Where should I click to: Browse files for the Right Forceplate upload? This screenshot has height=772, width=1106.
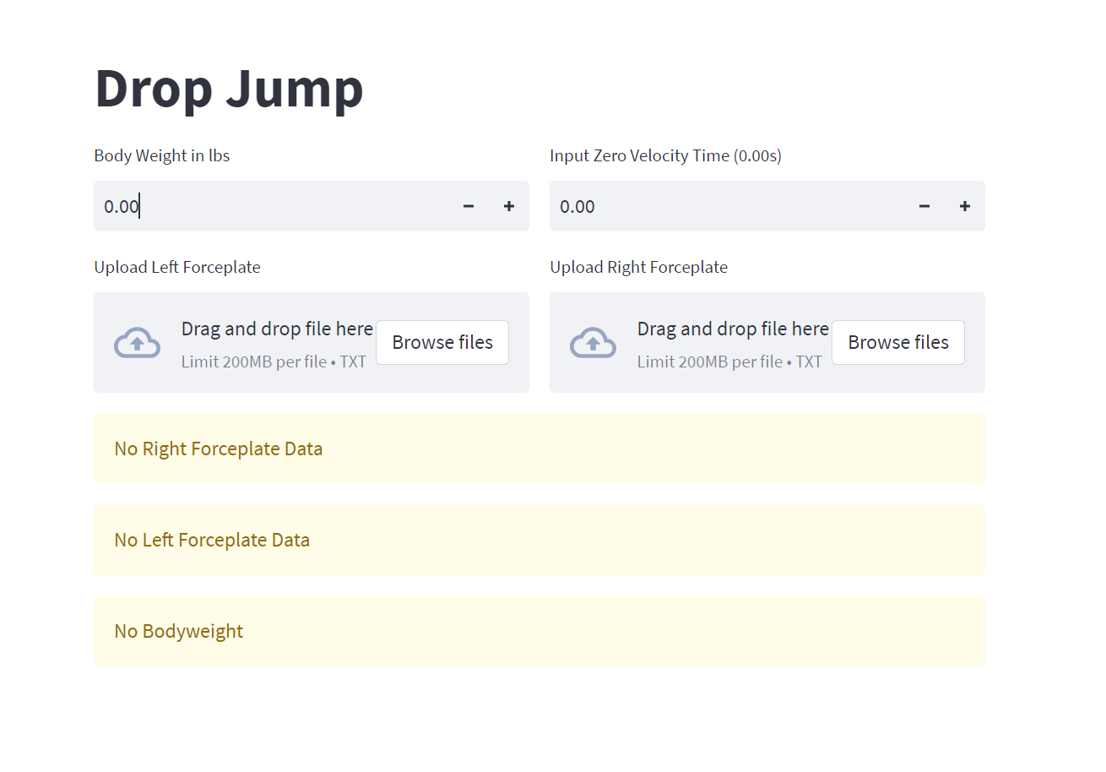pyautogui.click(x=898, y=342)
